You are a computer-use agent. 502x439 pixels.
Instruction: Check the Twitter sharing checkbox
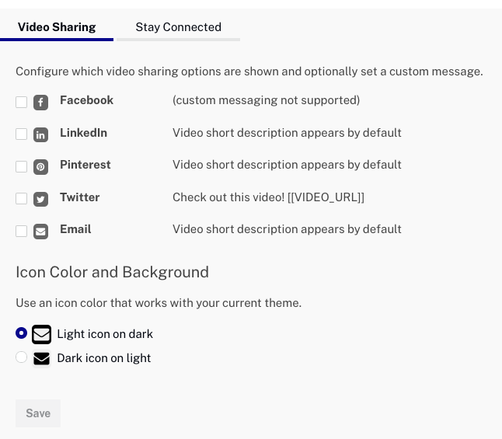[x=22, y=199]
